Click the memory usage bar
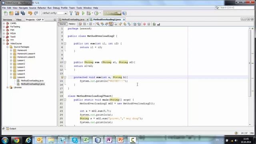 pos(112,13)
